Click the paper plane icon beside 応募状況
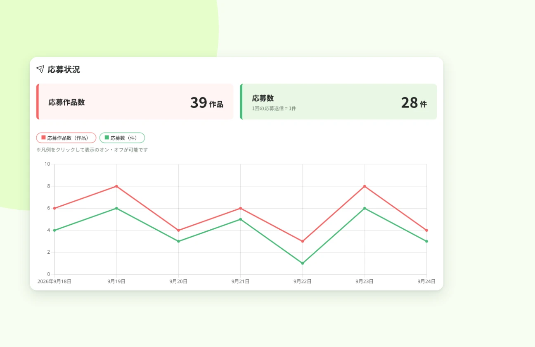The width and height of the screenshot is (535, 347). click(40, 69)
